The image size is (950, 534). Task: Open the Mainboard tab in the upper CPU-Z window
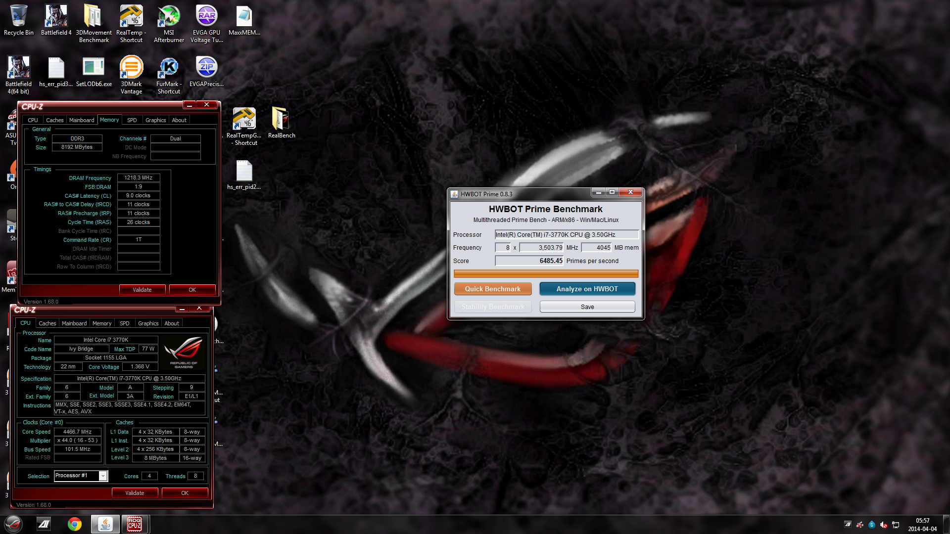pyautogui.click(x=82, y=120)
